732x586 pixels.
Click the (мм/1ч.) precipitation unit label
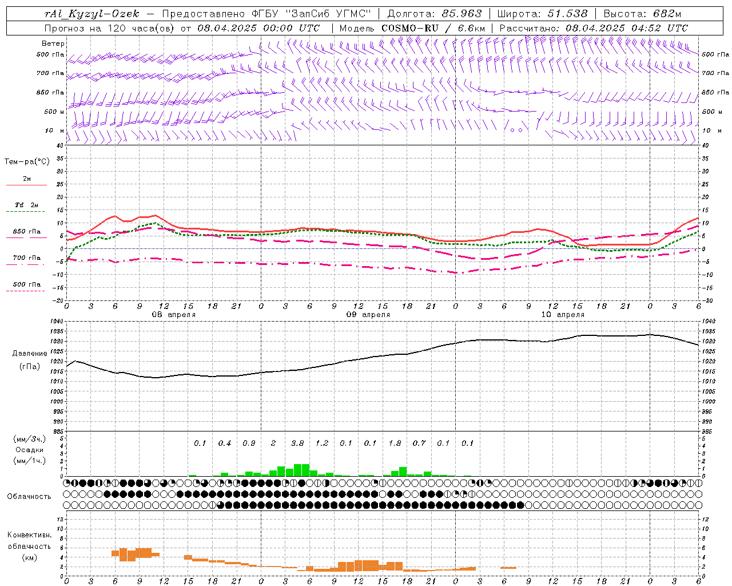pos(29,461)
